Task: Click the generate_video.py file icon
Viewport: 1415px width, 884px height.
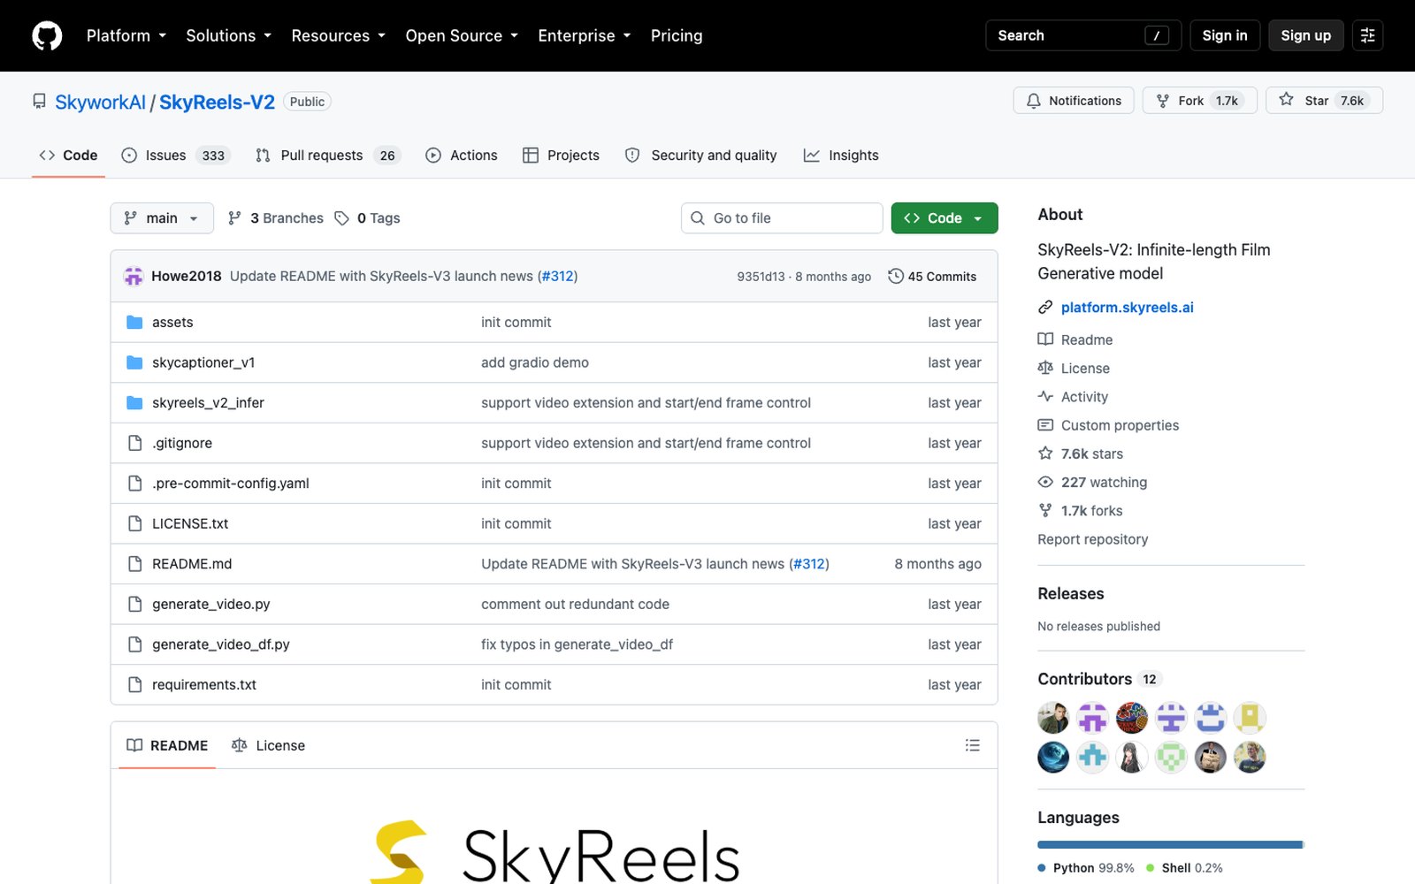Action: point(134,604)
